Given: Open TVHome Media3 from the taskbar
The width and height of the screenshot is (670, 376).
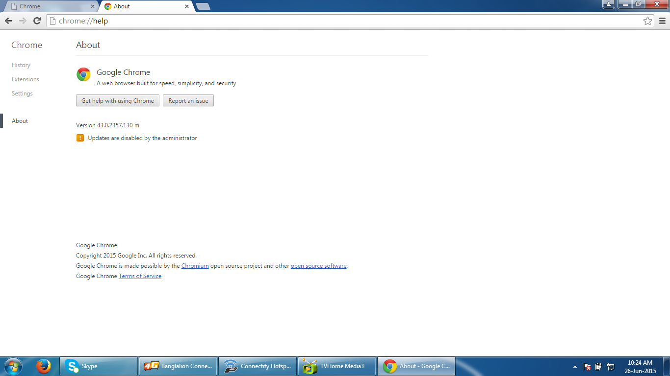Looking at the screenshot, I should coord(337,366).
